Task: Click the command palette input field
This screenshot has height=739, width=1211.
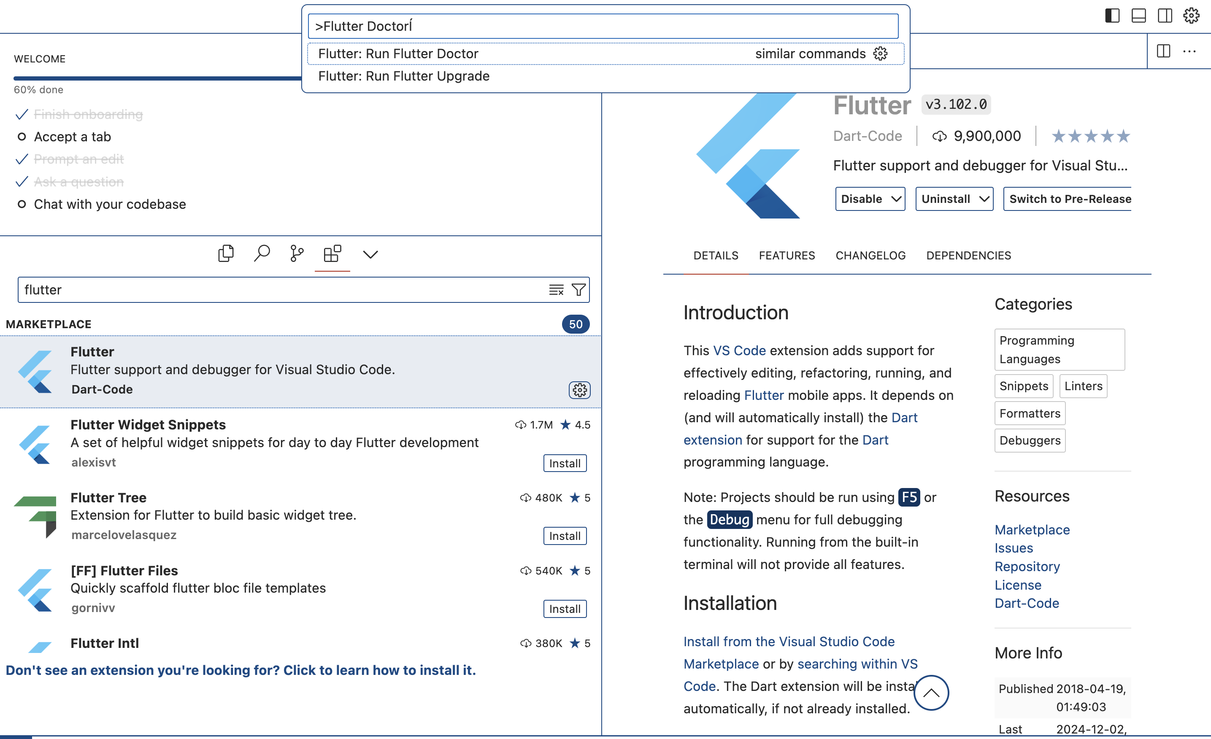Action: 603,26
